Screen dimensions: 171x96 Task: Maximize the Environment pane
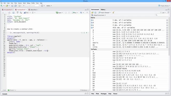pos(168,10)
